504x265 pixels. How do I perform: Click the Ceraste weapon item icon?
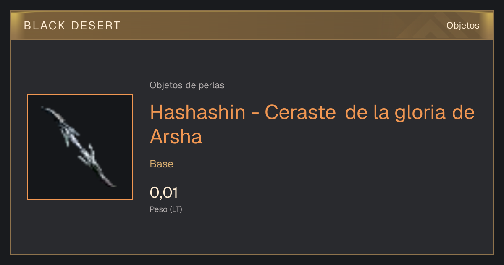[80, 147]
